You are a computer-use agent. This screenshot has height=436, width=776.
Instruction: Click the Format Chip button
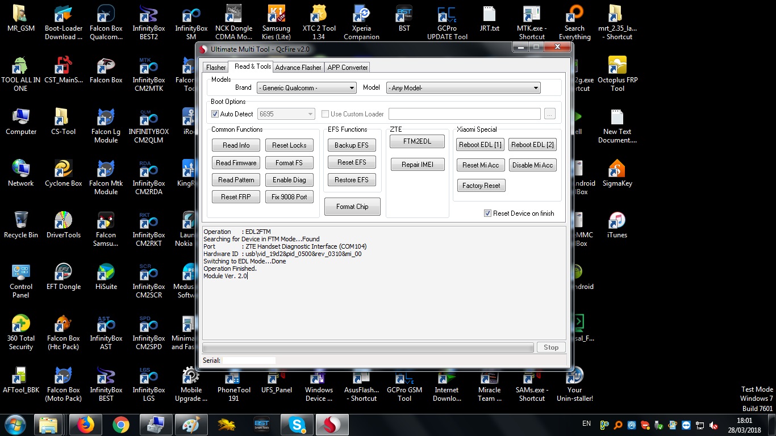tap(352, 207)
